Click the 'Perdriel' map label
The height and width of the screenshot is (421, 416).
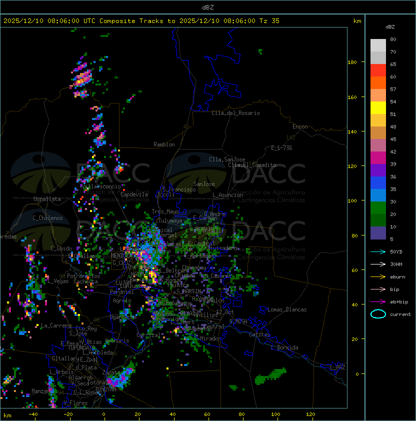click(122, 292)
